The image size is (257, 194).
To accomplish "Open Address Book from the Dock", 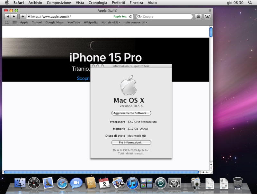I will (x=91, y=183).
